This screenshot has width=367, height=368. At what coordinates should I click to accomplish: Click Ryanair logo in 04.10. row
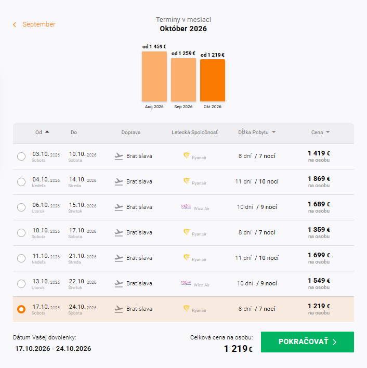point(187,181)
